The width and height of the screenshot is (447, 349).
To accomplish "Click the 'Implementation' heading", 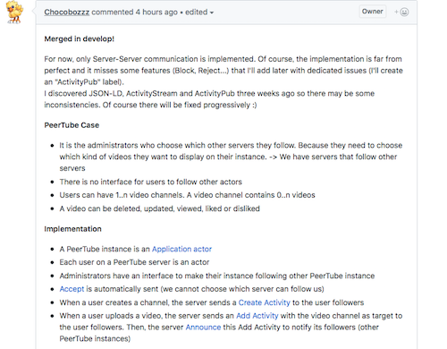I will [x=72, y=229].
